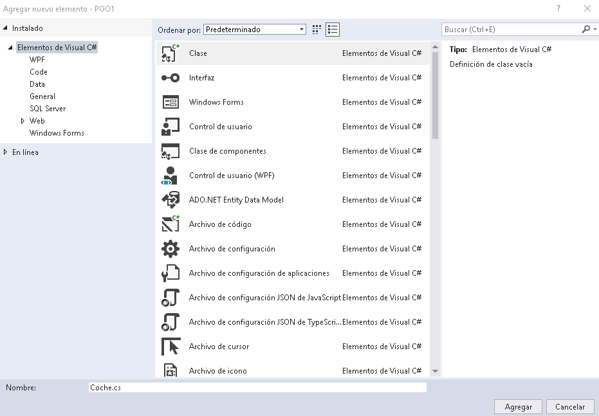Click 'Definición de clase vacía' description

[x=491, y=64]
